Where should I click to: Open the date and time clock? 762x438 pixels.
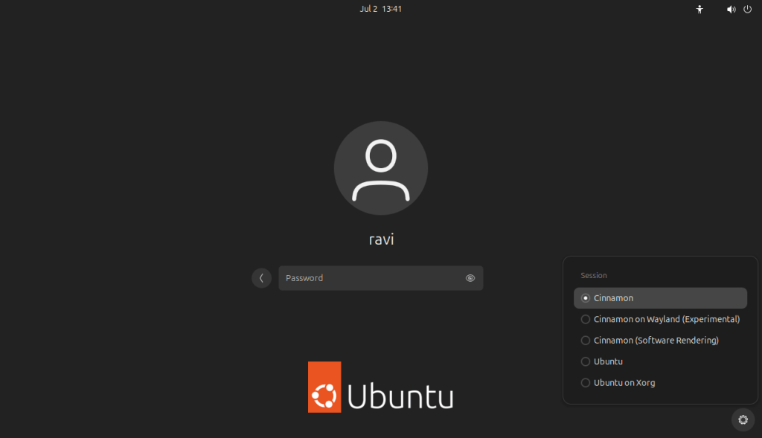380,9
